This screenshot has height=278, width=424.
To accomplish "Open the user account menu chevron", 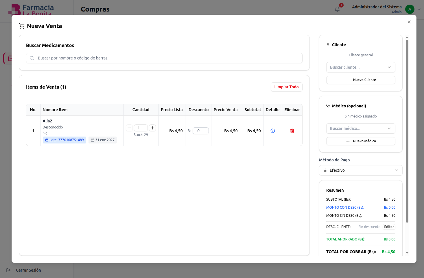I will tap(419, 9).
